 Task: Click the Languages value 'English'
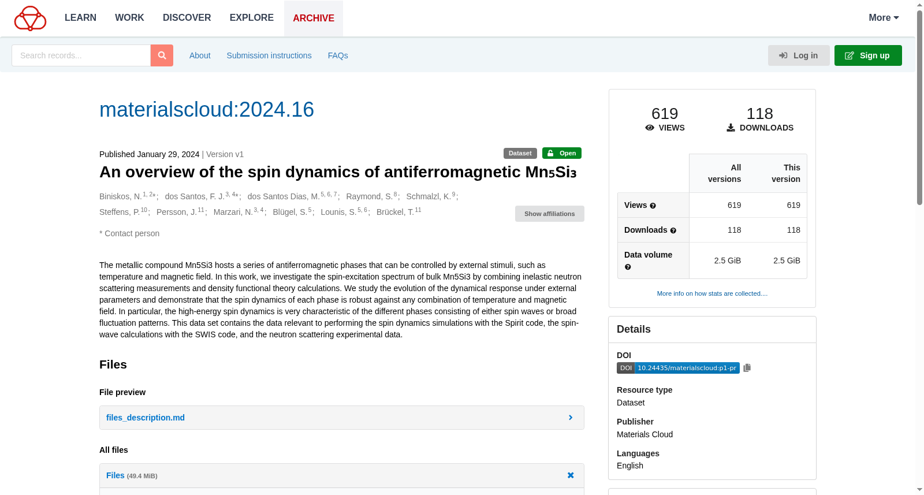(630, 466)
